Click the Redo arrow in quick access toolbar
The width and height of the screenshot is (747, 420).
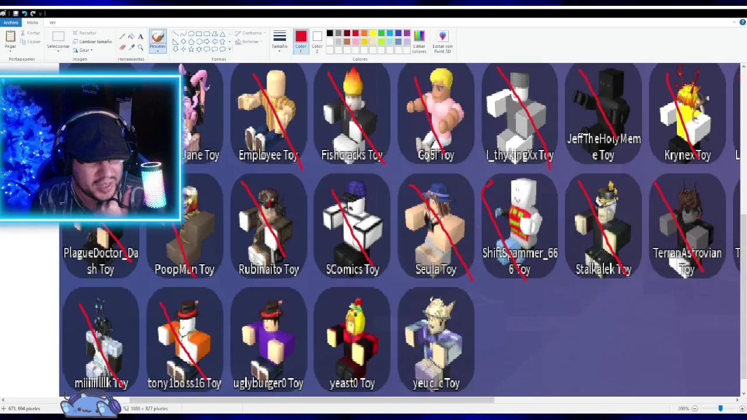click(x=33, y=13)
